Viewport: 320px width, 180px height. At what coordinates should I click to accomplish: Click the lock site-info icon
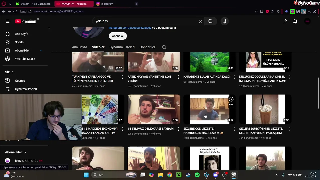30,11
